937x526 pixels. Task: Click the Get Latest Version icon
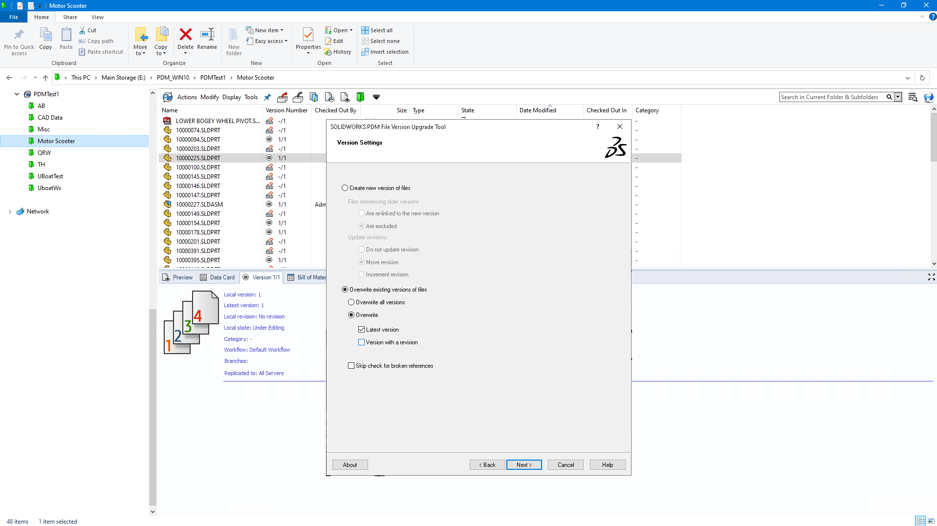point(314,97)
